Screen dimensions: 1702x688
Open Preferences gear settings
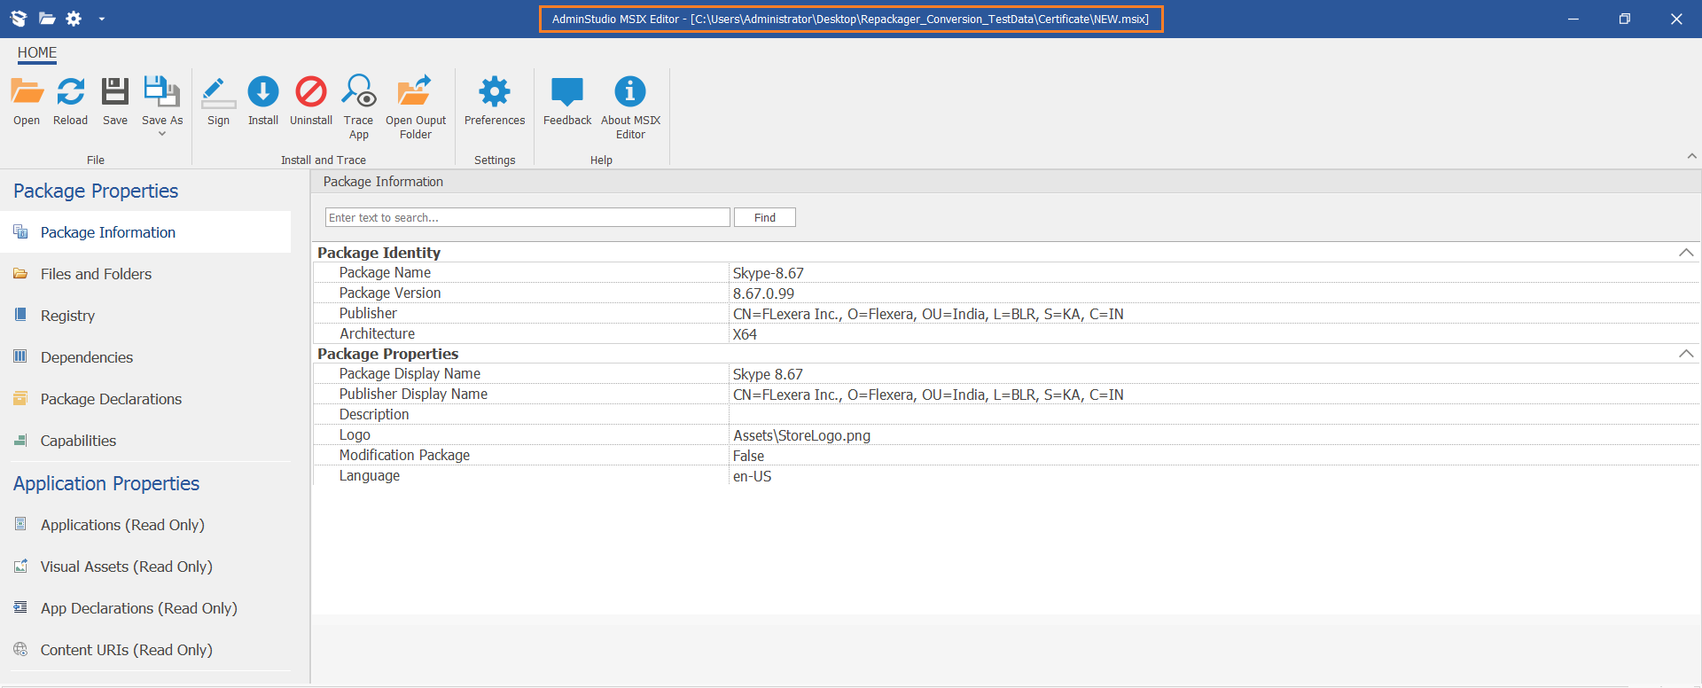tap(495, 92)
